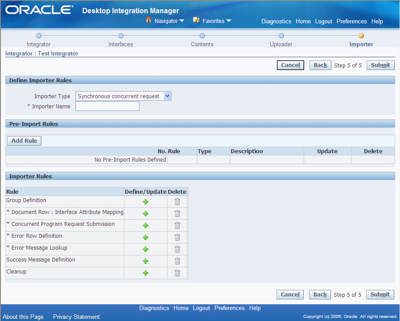Screen dimensions: 400x321
Task: Define the Document Row Interface Attribute Mapping rule
Action: [x=145, y=214]
